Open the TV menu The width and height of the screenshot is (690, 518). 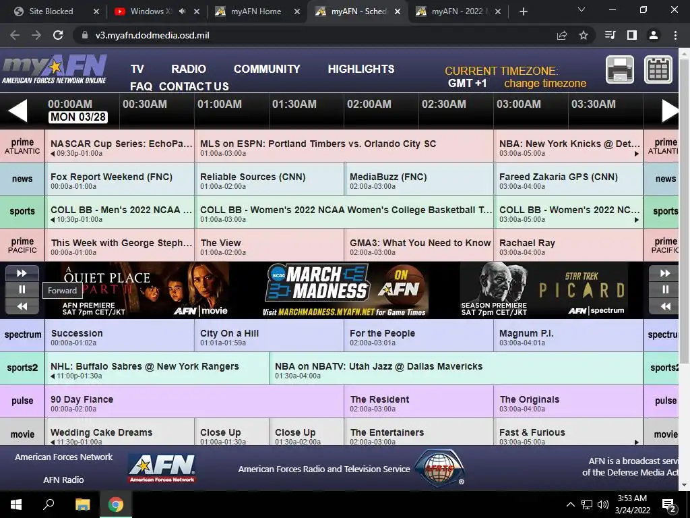point(137,69)
